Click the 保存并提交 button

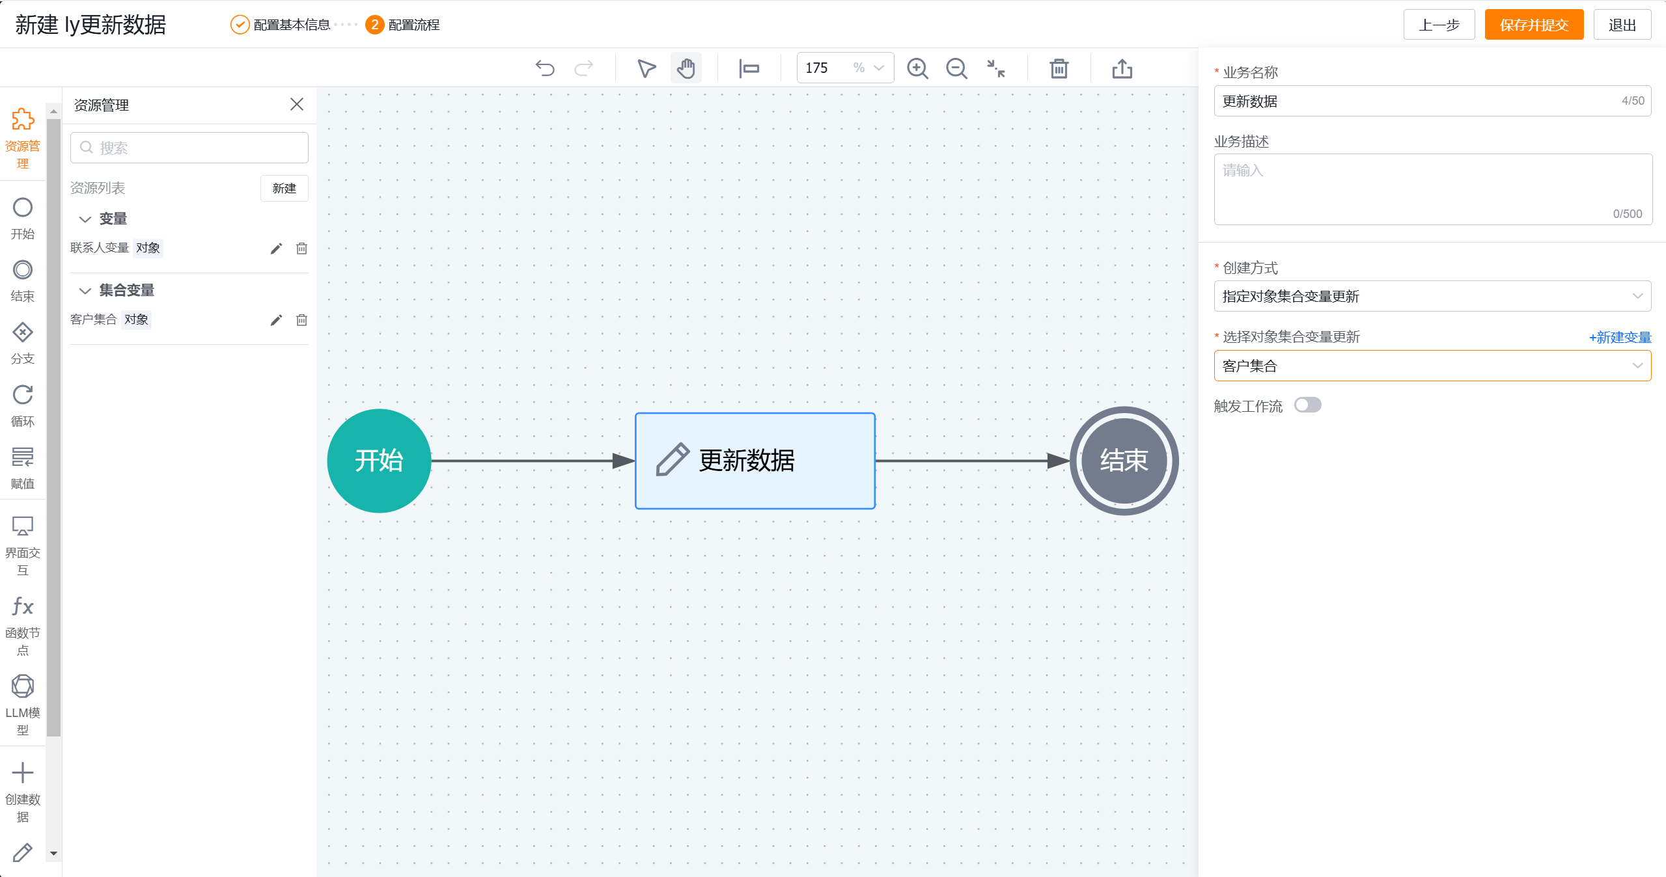coord(1533,25)
